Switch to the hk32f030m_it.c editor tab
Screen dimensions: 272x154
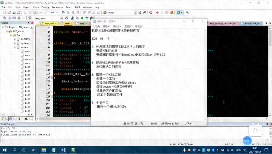point(251,23)
